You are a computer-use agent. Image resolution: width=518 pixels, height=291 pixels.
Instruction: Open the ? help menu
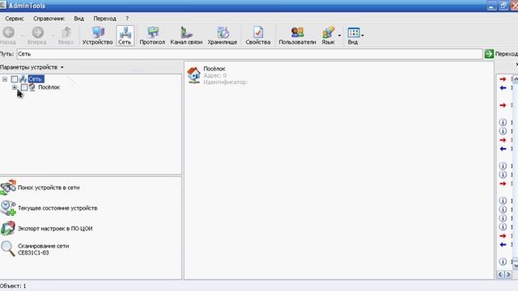(127, 19)
